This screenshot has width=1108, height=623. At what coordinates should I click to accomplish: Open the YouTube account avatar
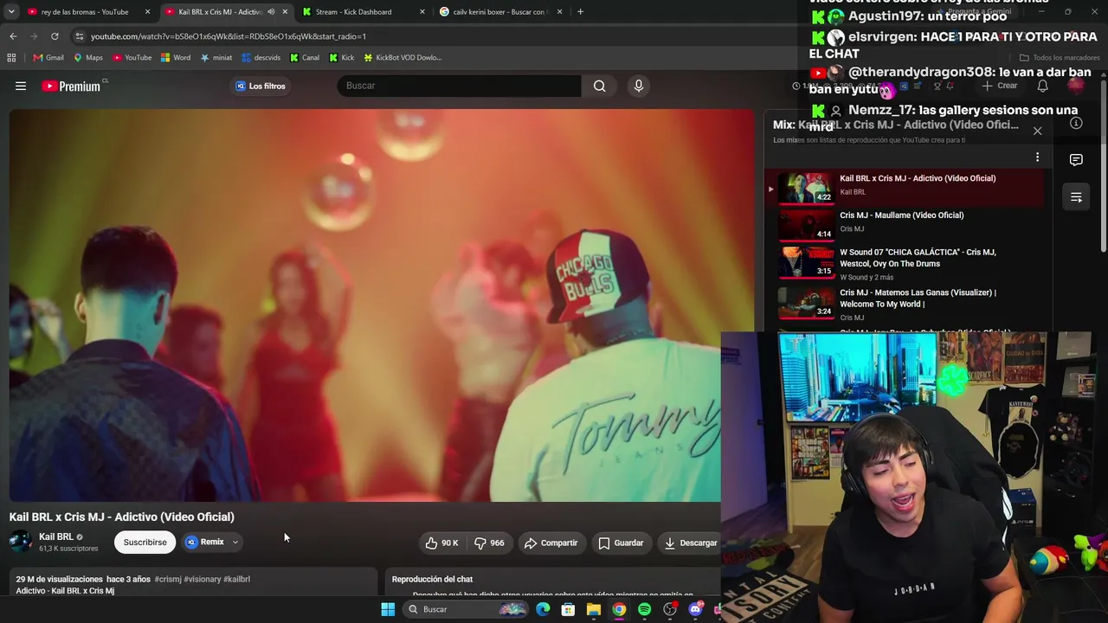point(1076,86)
